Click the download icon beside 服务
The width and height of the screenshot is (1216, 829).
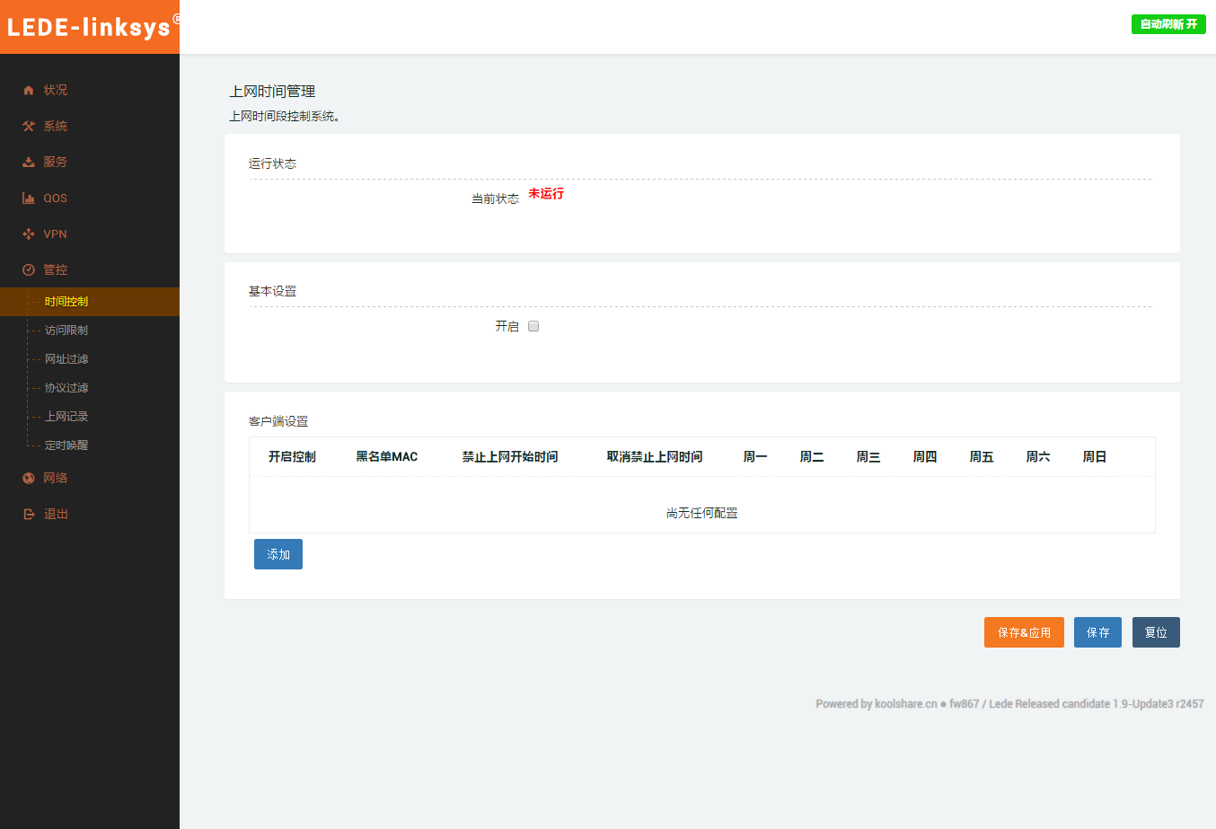pyautogui.click(x=29, y=163)
